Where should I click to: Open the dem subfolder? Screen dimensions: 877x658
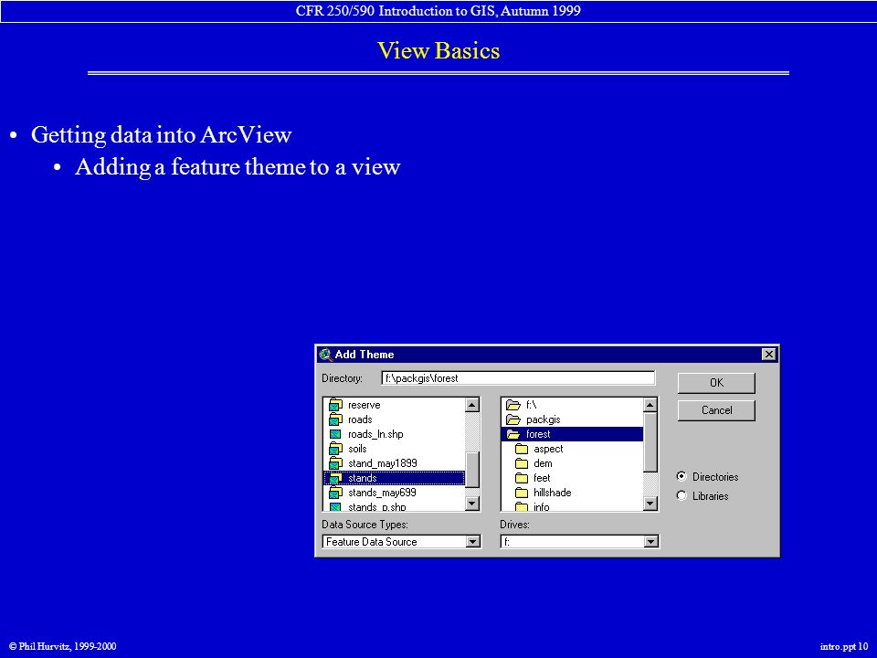[x=572, y=462]
